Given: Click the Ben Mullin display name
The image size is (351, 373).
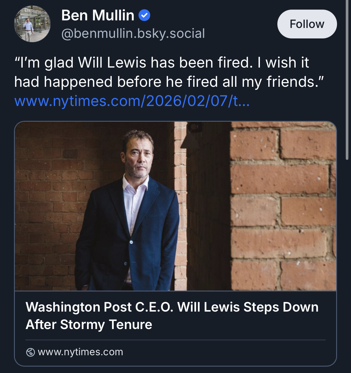Looking at the screenshot, I should click(x=98, y=15).
